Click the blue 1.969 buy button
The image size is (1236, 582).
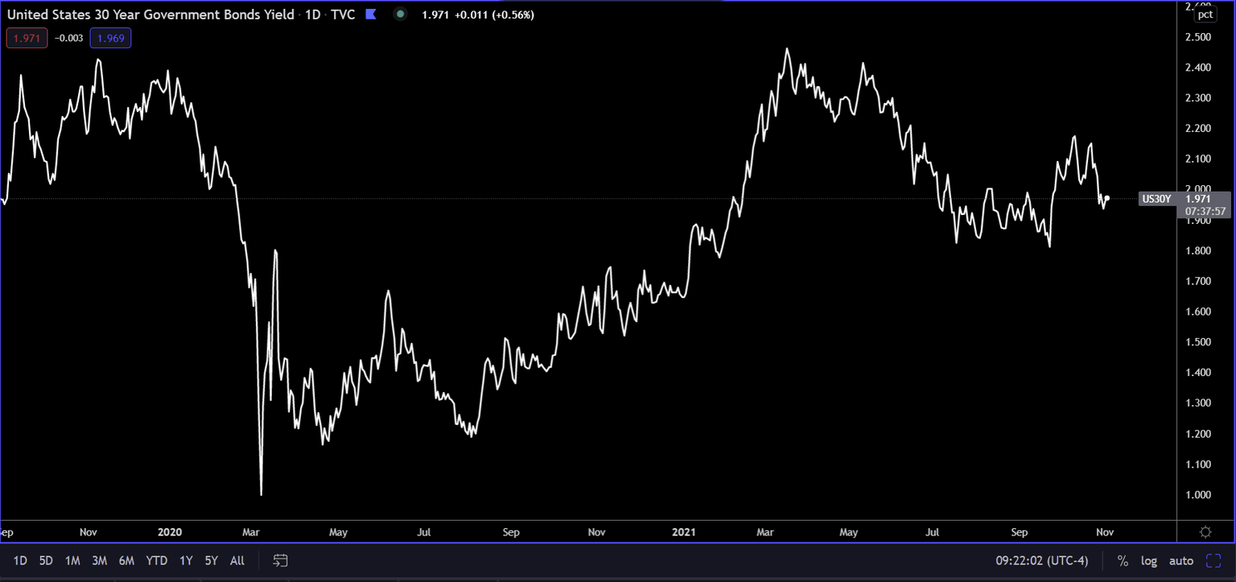click(110, 38)
